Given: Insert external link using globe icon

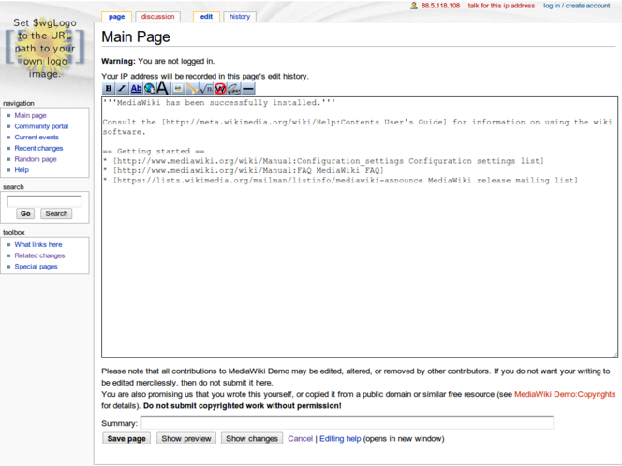Looking at the screenshot, I should point(150,89).
